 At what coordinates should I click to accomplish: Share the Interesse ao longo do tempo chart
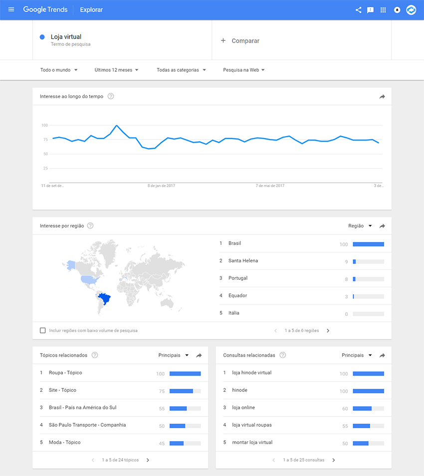(x=382, y=97)
